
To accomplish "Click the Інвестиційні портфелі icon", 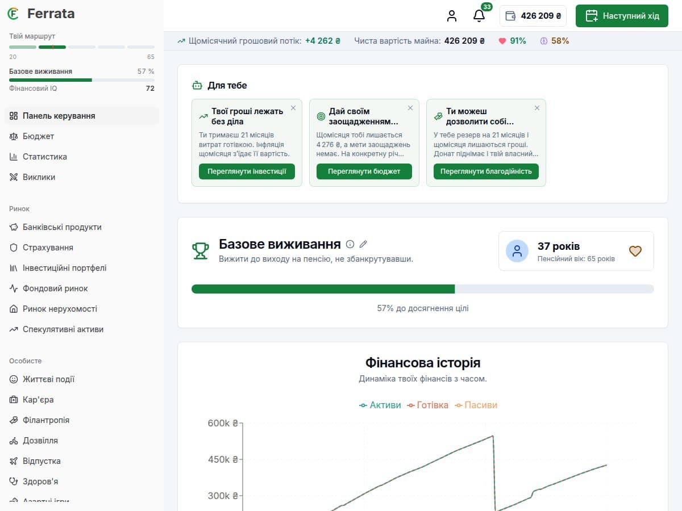I will [x=14, y=268].
